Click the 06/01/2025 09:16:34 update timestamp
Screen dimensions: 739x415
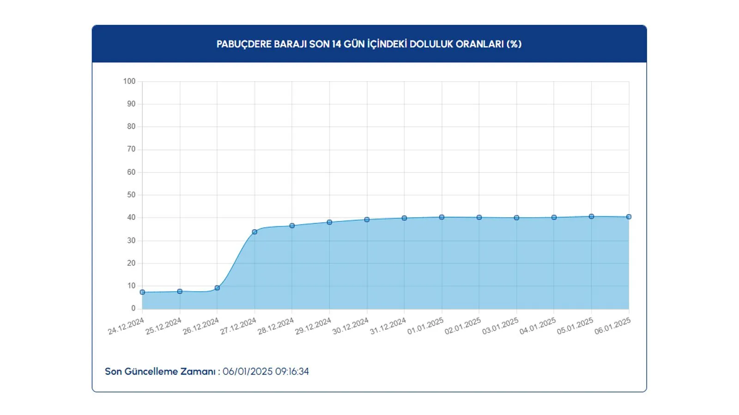[266, 372]
